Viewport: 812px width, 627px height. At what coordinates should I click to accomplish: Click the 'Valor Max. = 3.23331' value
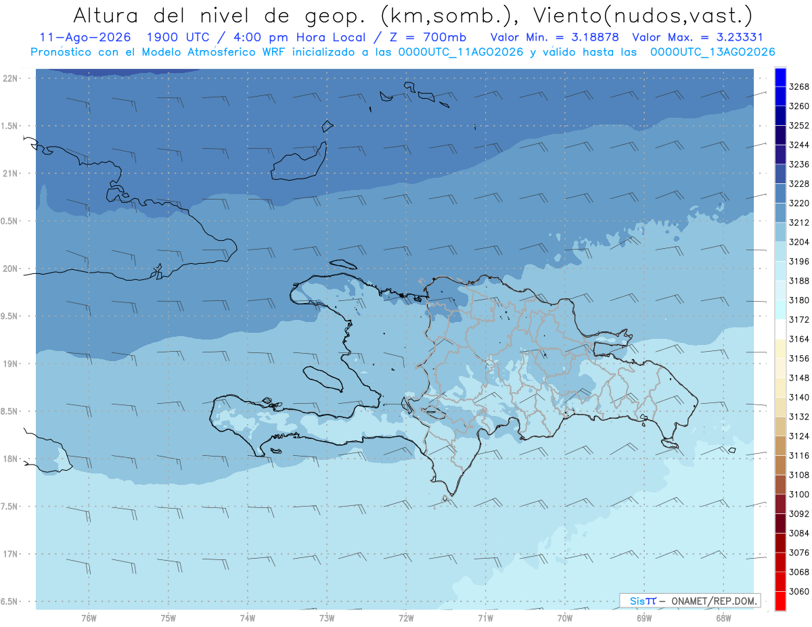[697, 37]
